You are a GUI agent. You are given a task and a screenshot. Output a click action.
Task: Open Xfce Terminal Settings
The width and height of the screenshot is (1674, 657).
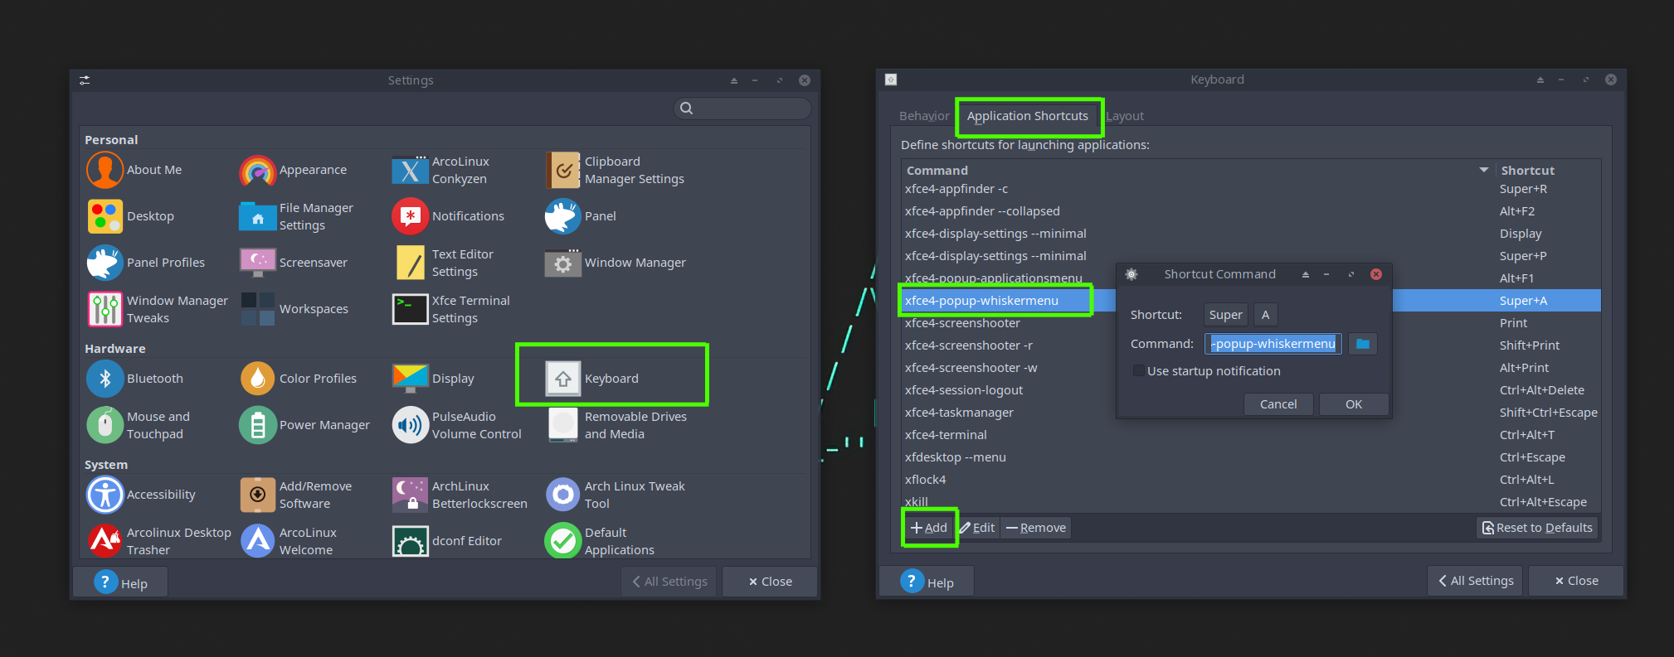451,309
